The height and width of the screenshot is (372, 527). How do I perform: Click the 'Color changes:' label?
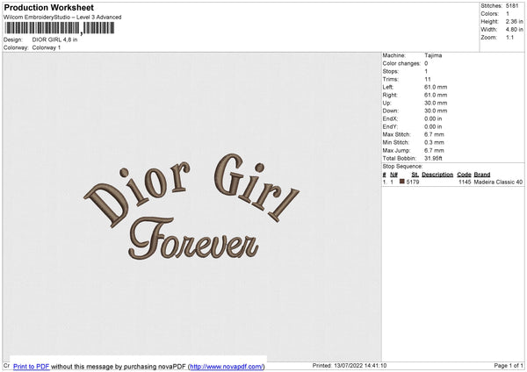pos(401,63)
